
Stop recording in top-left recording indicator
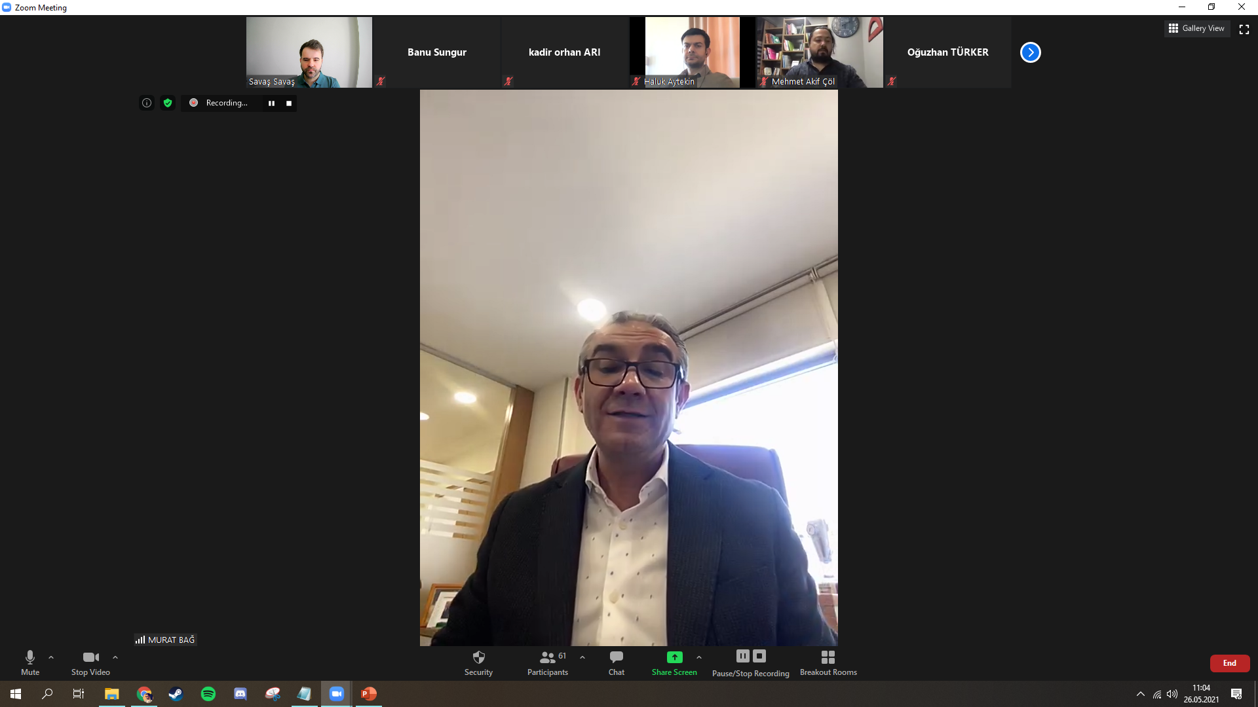click(x=289, y=103)
